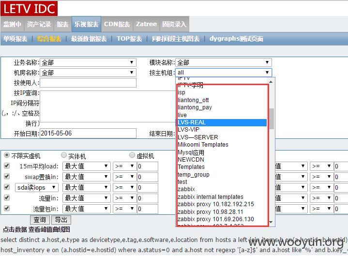Switch to the 资产记录 tab
This screenshot has height=256, width=348.
click(x=39, y=24)
